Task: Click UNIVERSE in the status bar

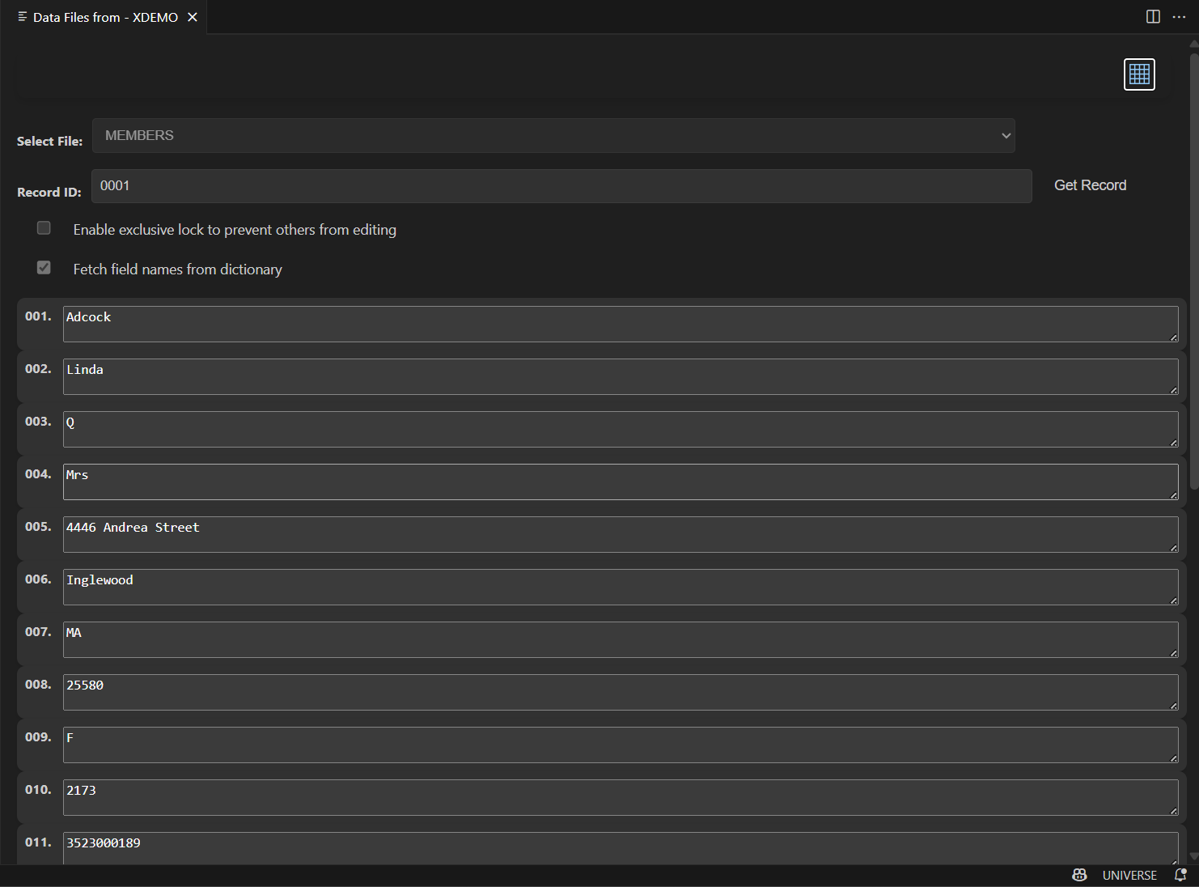Action: [1129, 875]
